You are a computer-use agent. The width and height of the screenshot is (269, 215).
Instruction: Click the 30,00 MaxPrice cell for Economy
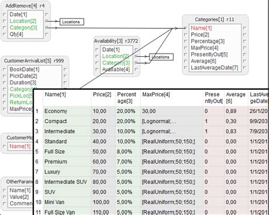coord(172,111)
